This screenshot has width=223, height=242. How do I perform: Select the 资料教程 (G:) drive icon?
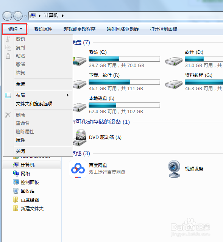[x=174, y=84]
